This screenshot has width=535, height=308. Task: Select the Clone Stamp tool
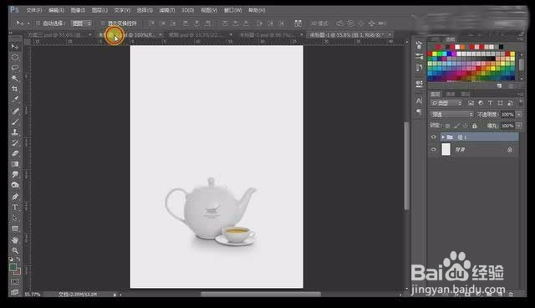tap(15, 132)
